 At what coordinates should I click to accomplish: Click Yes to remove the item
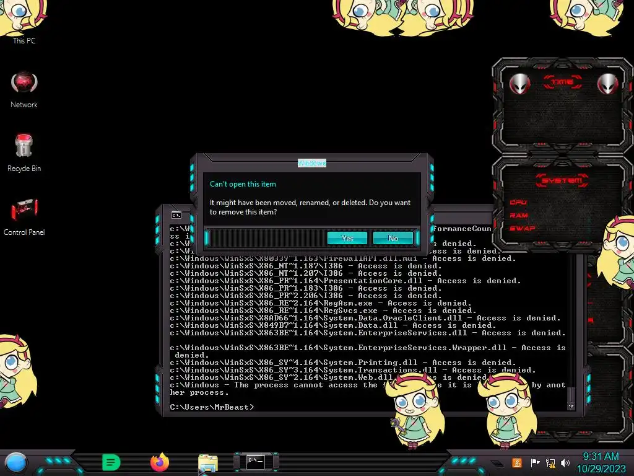tap(347, 239)
